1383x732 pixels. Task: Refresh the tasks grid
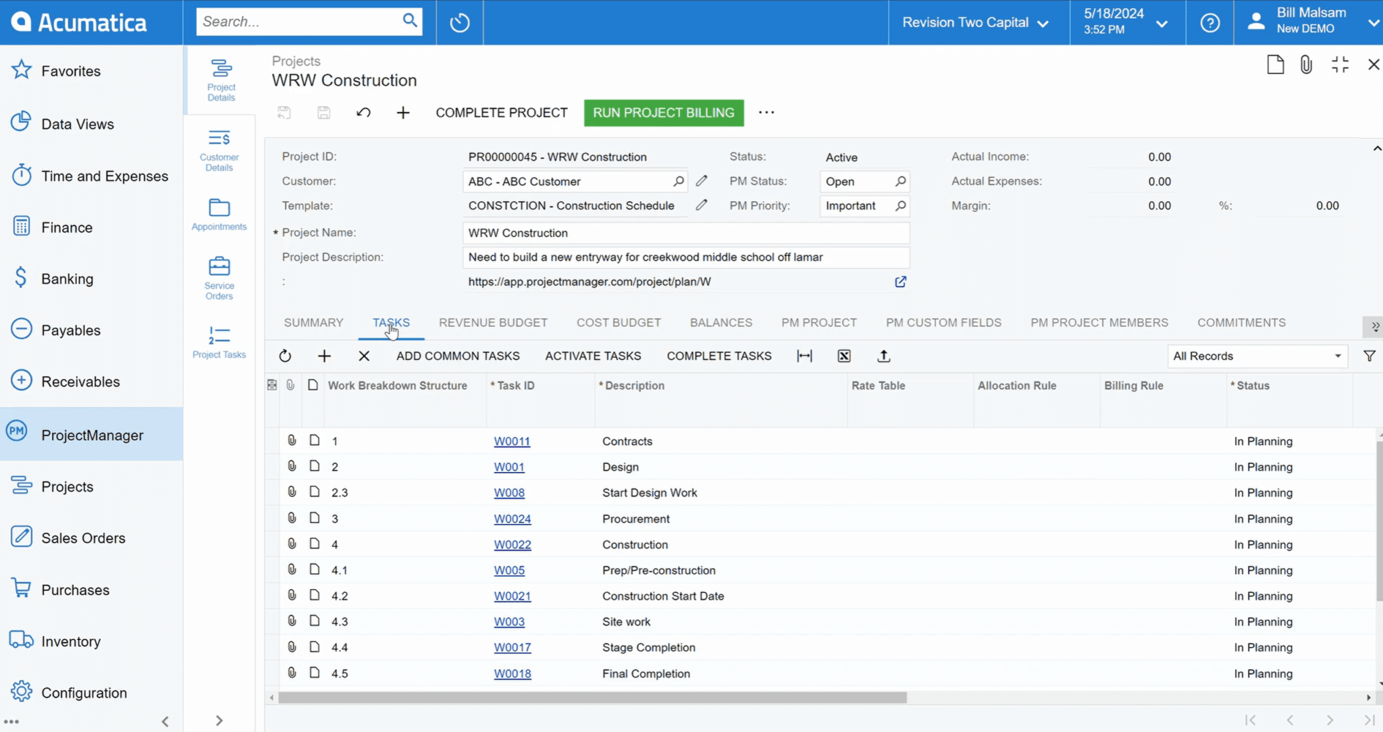pos(284,356)
